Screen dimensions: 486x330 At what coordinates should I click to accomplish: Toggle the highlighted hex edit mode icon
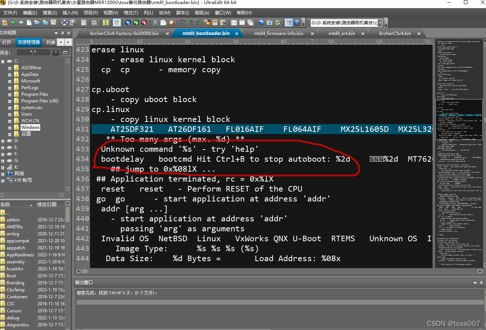tap(117, 22)
